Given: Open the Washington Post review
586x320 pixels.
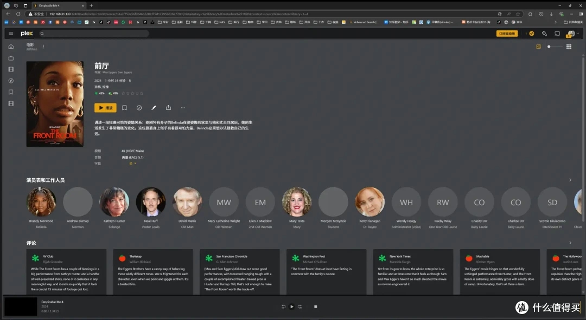Looking at the screenshot, I should click(x=326, y=272).
